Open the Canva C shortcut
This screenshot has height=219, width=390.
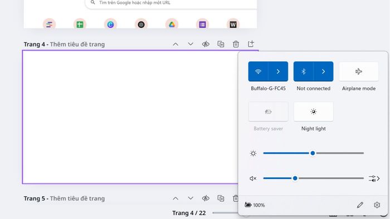110,24
